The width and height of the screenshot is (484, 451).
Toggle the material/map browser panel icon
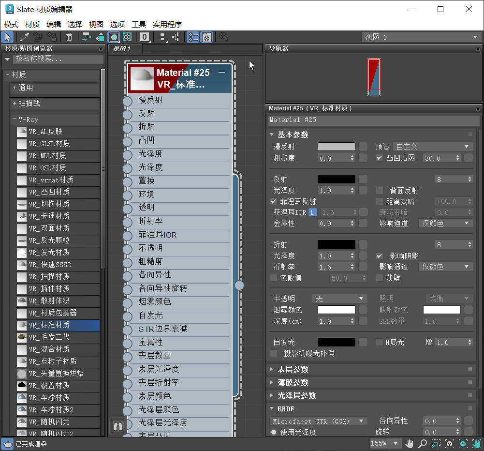tap(193, 37)
